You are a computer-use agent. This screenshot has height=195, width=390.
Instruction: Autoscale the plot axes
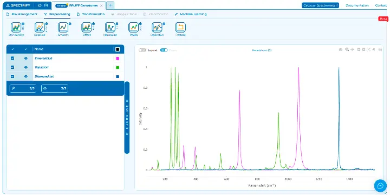tap(369, 50)
